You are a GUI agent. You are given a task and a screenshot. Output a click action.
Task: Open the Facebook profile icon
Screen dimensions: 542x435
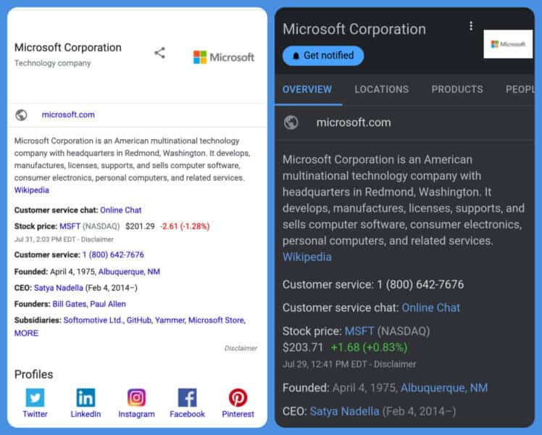[x=187, y=397]
